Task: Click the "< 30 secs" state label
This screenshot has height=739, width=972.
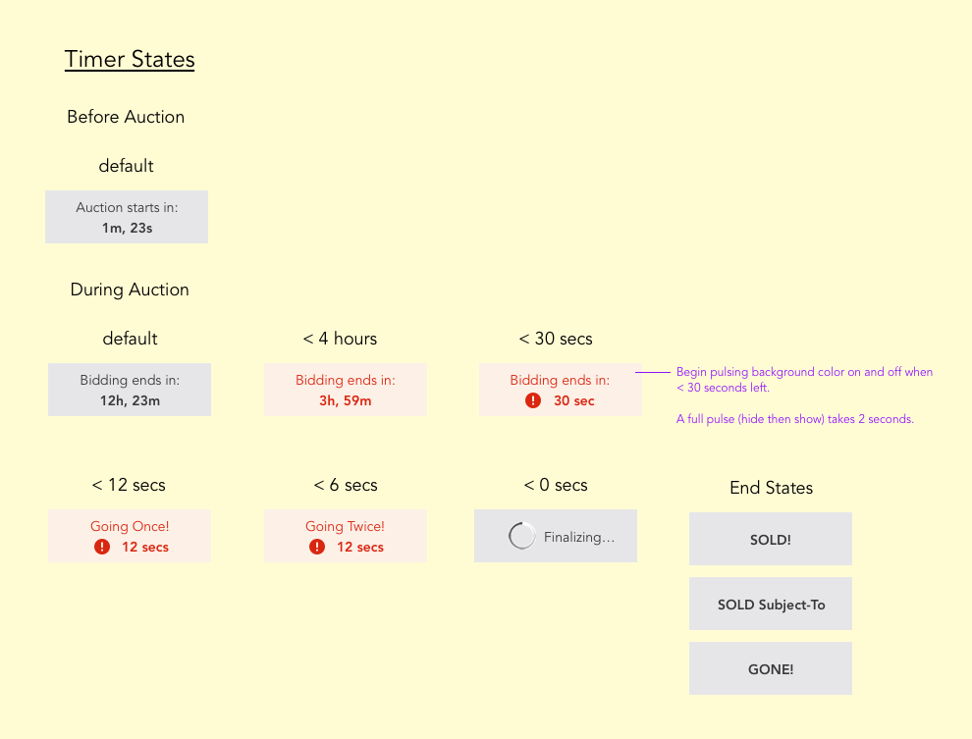Action: tap(556, 339)
